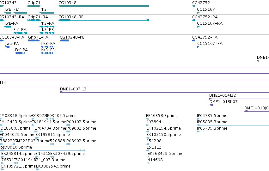Open the Irk3-PA protein label
Screen dimensions: 269x171
point(48,44)
